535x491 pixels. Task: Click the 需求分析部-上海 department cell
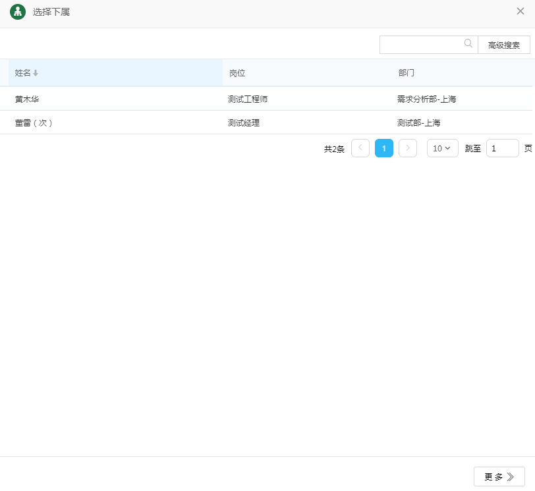(x=427, y=99)
